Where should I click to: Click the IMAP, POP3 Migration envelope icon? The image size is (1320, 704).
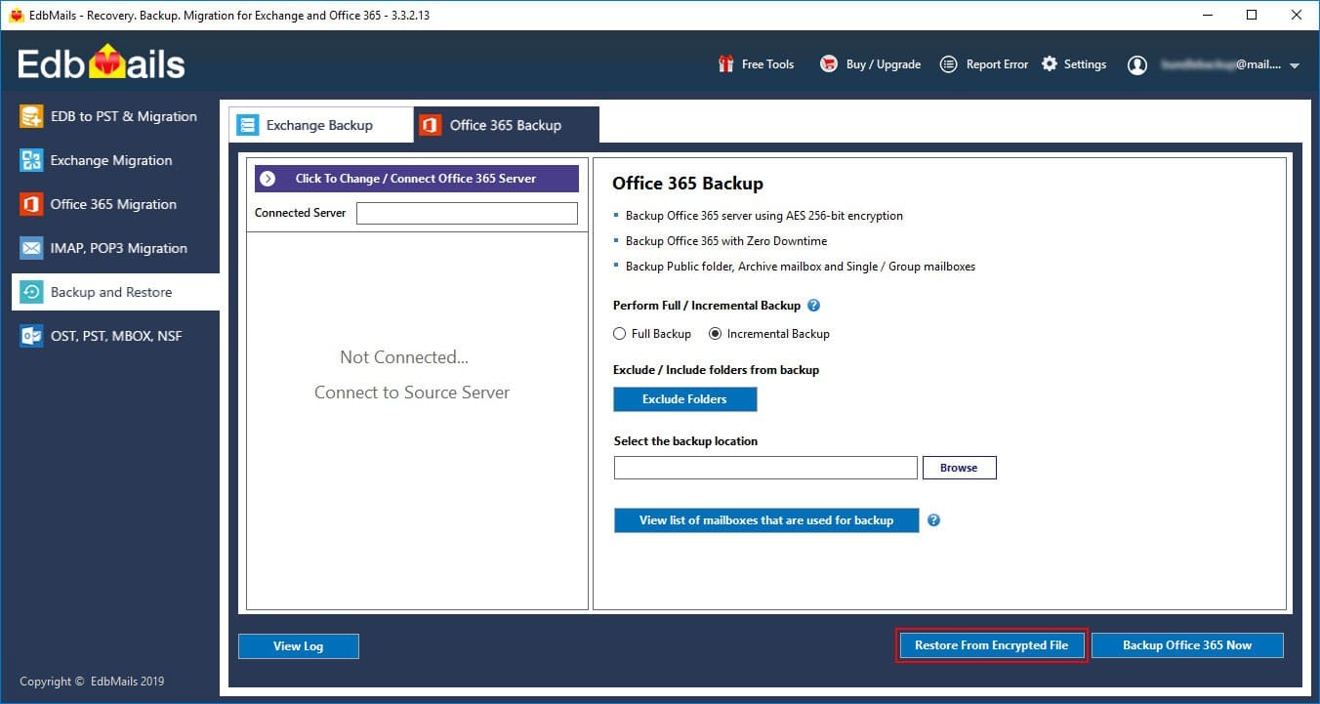tap(32, 248)
